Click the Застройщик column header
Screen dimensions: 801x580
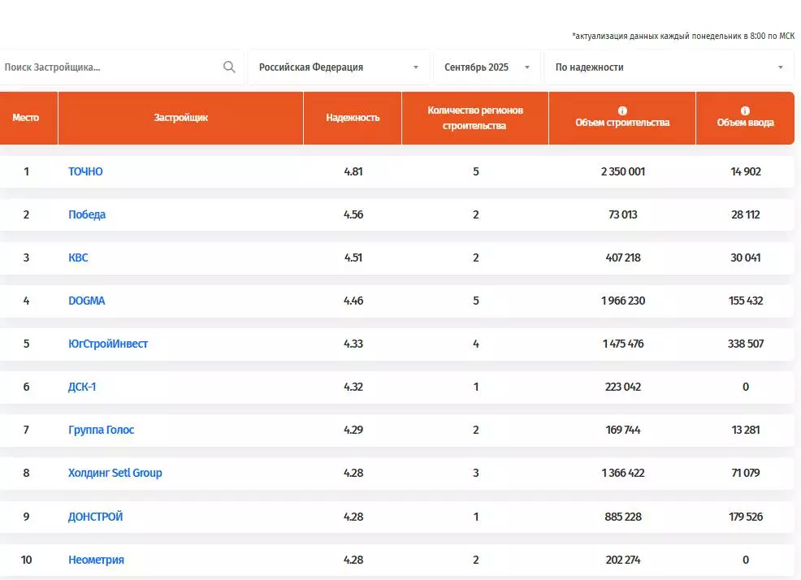(x=180, y=118)
